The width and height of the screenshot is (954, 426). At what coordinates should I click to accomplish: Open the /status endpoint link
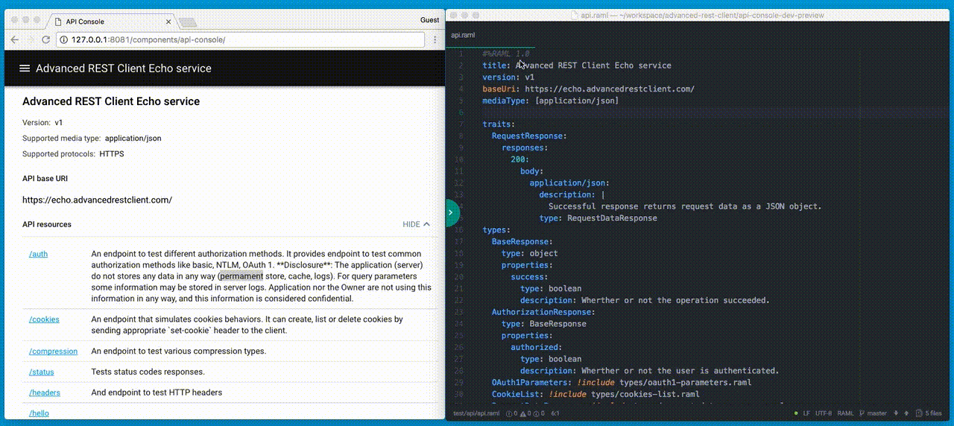click(42, 372)
